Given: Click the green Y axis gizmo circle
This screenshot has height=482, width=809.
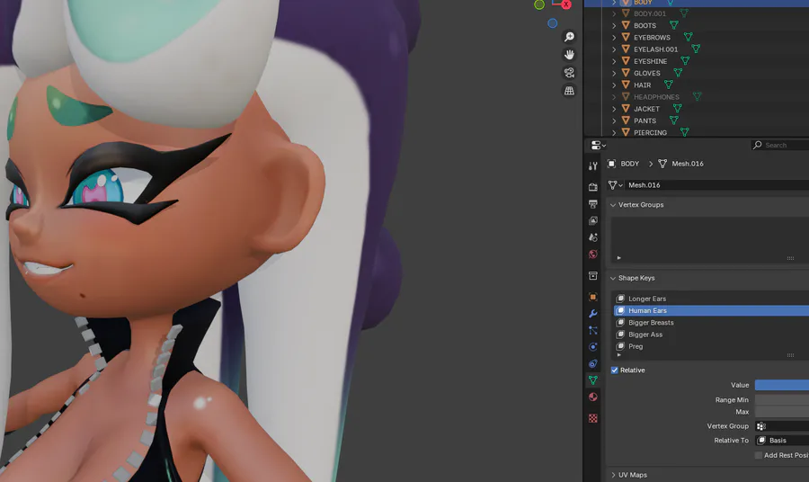Looking at the screenshot, I should click(539, 4).
